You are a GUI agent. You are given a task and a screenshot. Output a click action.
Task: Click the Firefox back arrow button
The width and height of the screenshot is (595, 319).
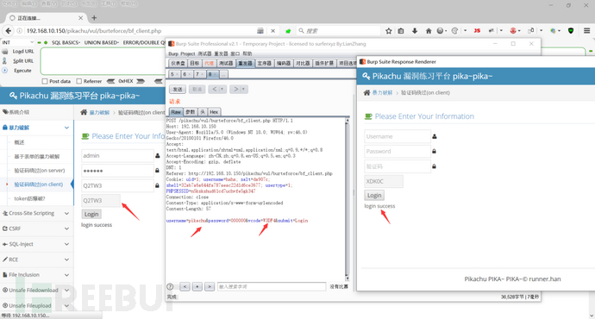pyautogui.click(x=9, y=31)
